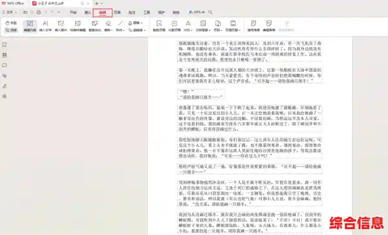Click the watermark icon
This screenshot has width=388, height=235.
click(x=188, y=23)
